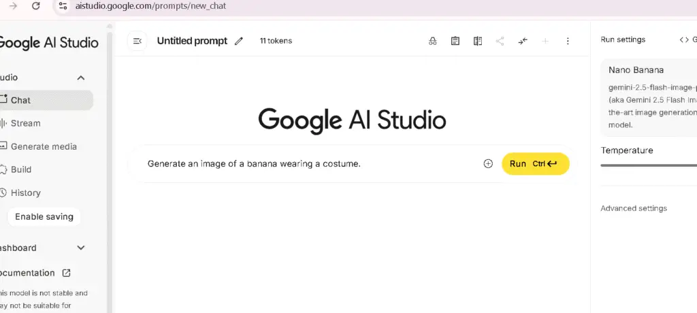Screen dimensions: 697x313
Task: Click the address bar URL aistudio.google.com
Action: click(x=150, y=6)
